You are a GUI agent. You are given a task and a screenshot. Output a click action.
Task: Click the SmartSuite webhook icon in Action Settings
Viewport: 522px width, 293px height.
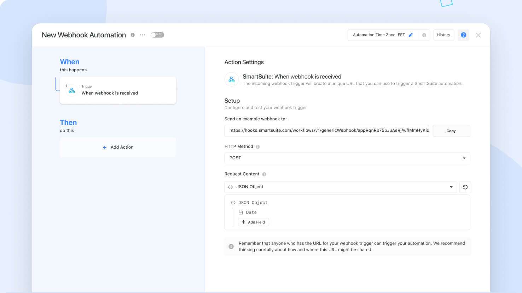[232, 80]
